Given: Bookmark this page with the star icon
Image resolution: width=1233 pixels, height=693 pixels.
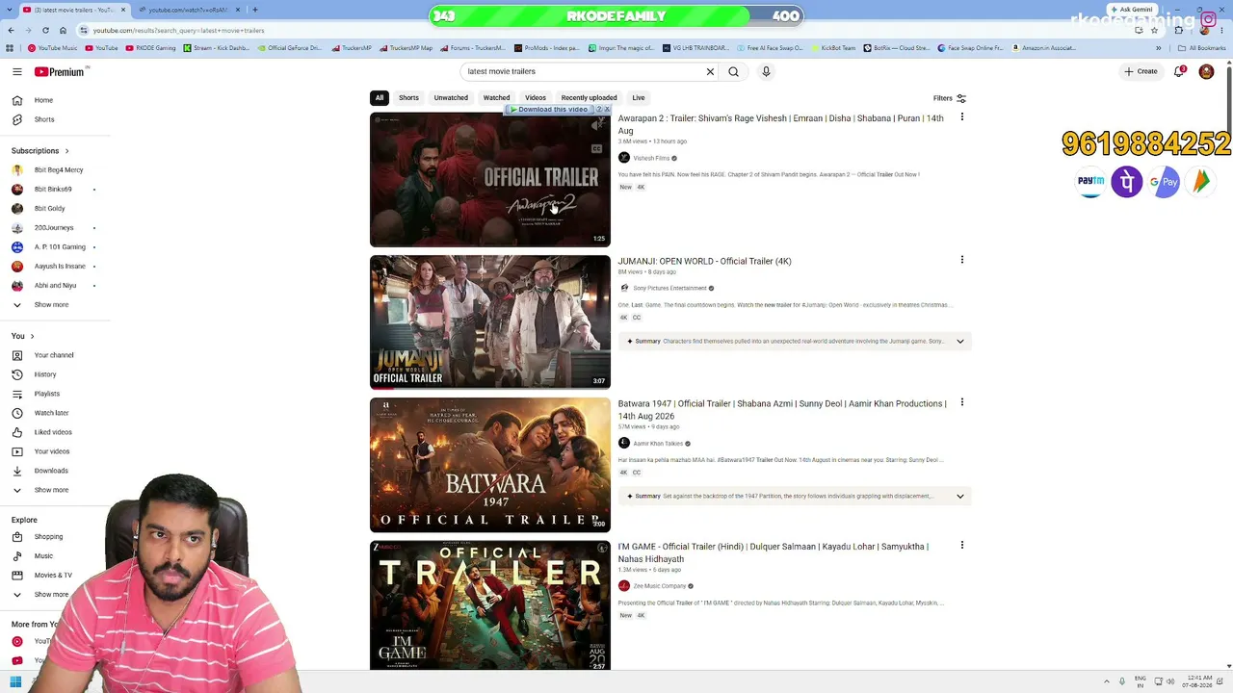Looking at the screenshot, I should (x=1154, y=30).
